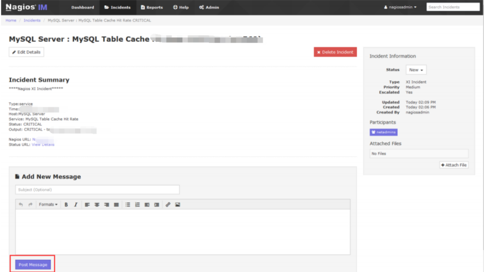Increase indent in the editor
484x272 pixels.
[x=157, y=205]
